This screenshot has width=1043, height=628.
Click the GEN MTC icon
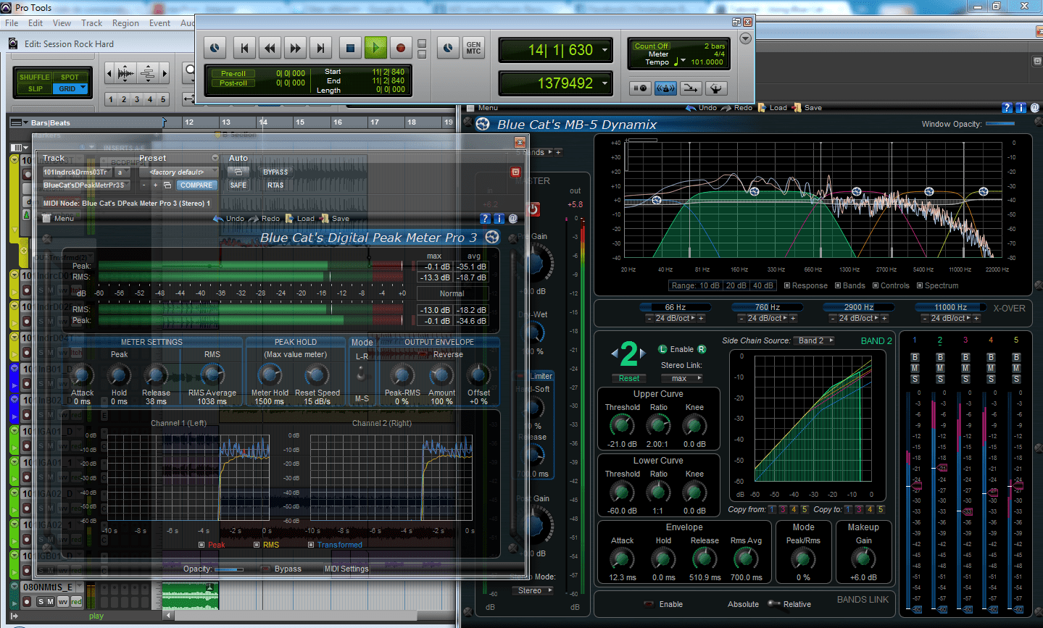[x=473, y=48]
